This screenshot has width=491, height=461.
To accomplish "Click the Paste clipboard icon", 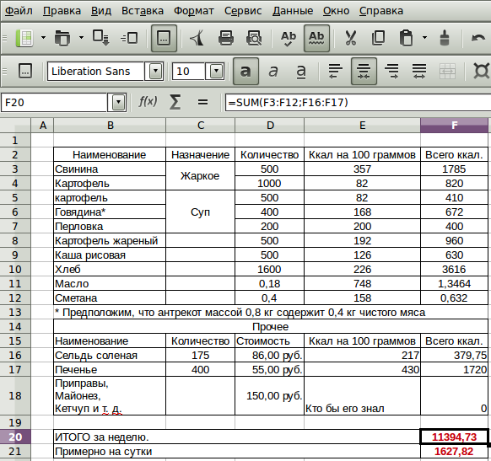I will coord(406,38).
